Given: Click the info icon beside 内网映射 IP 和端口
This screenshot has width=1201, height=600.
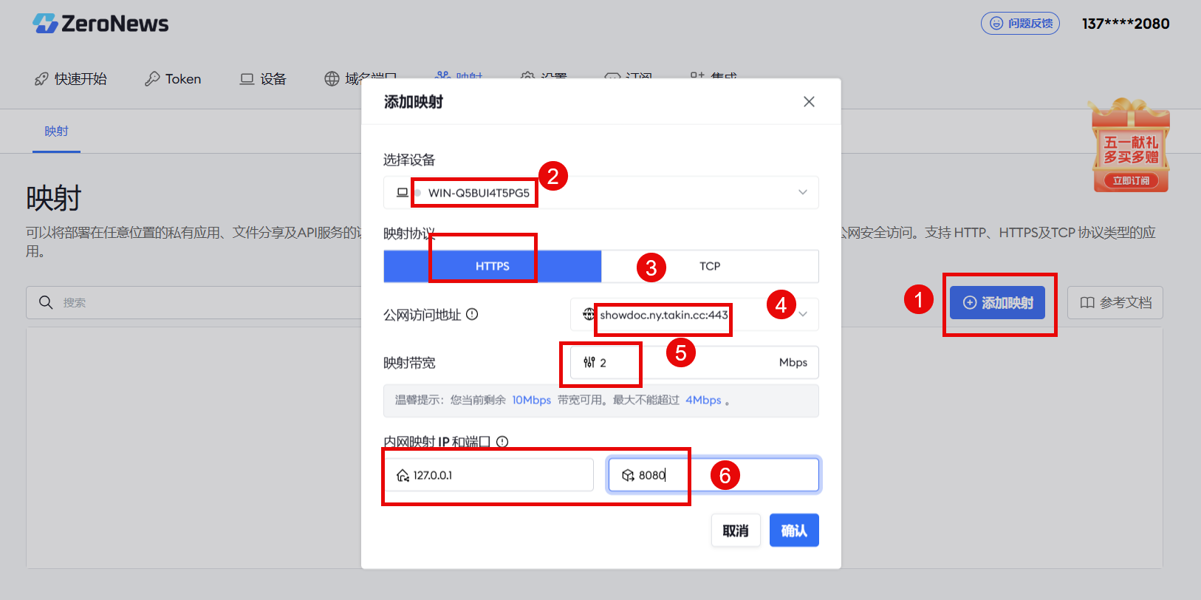Looking at the screenshot, I should [502, 442].
